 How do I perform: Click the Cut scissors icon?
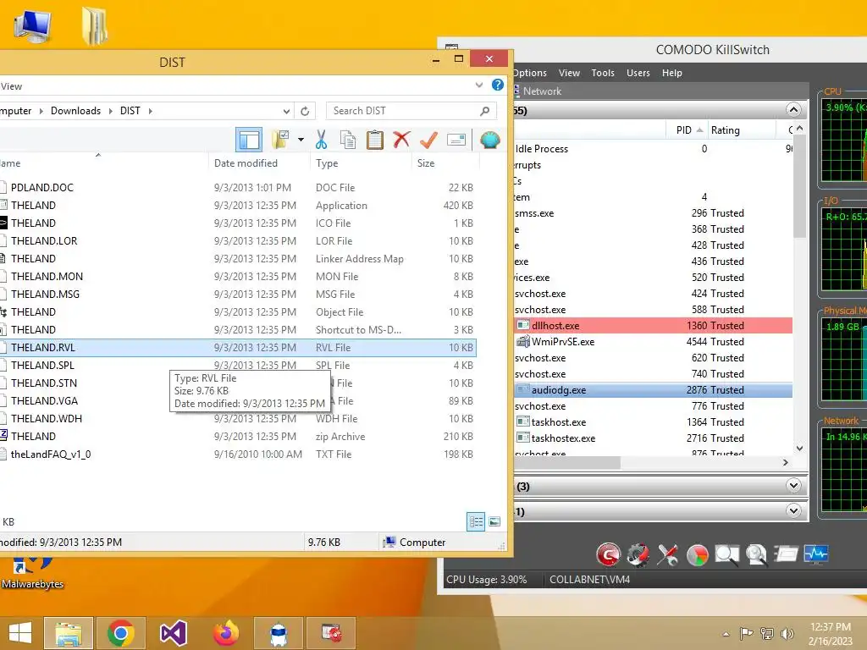tap(321, 140)
